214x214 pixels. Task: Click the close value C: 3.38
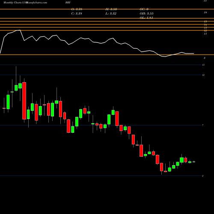(x=77, y=14)
